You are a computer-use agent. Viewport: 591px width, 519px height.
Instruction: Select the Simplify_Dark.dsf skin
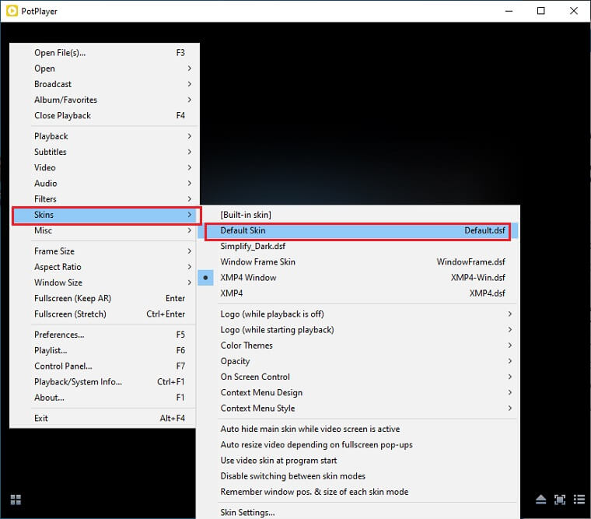(358, 247)
